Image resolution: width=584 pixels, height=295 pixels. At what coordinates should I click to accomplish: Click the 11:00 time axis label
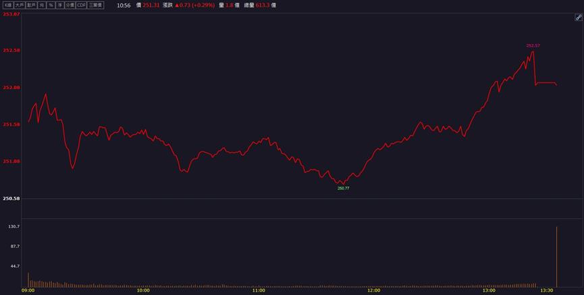[259, 290]
